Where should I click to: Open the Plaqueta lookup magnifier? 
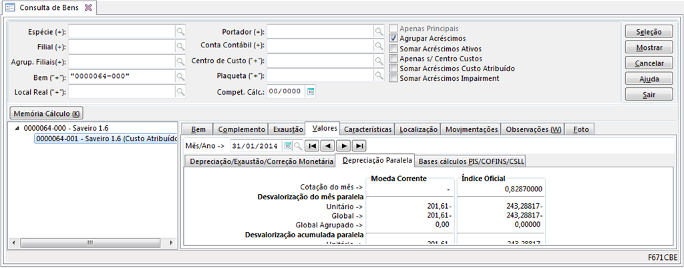[x=379, y=76]
